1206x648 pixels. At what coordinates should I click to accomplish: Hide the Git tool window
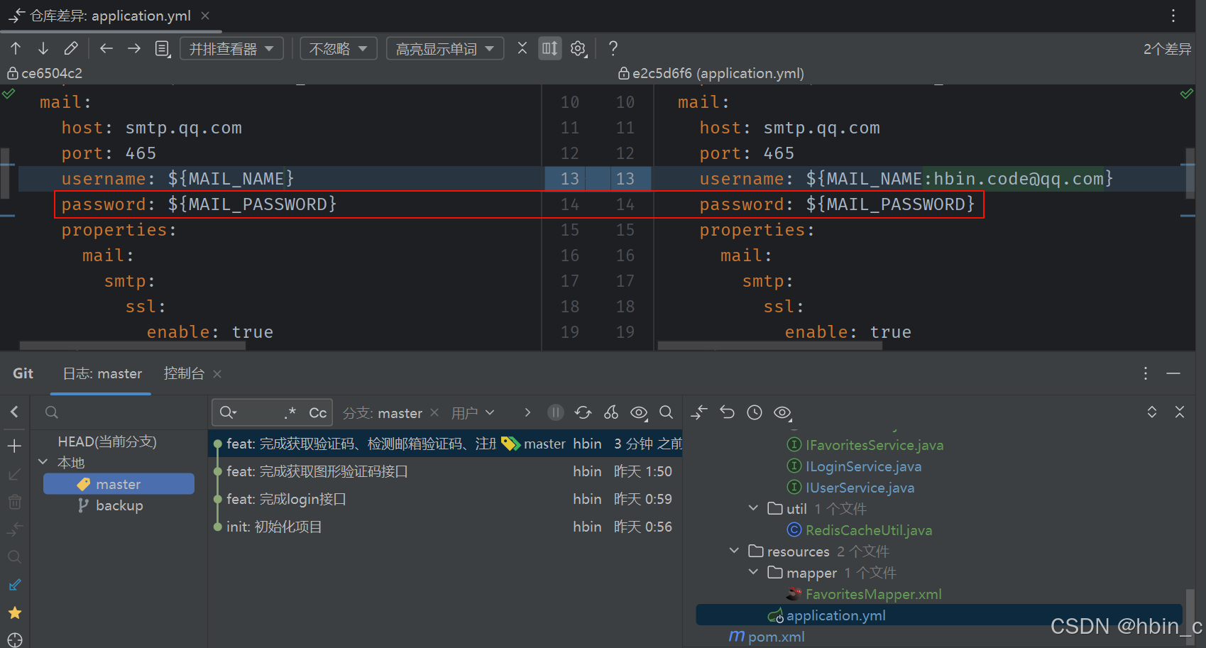coord(1173,373)
